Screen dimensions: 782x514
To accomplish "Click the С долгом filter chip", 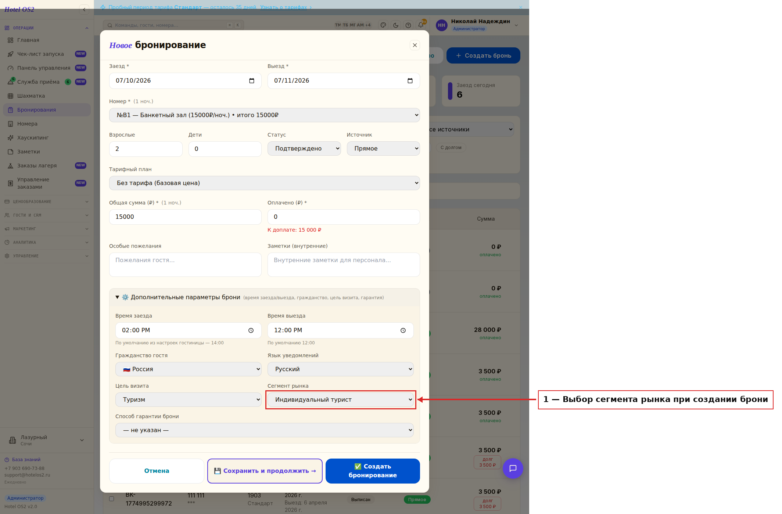I will [451, 148].
